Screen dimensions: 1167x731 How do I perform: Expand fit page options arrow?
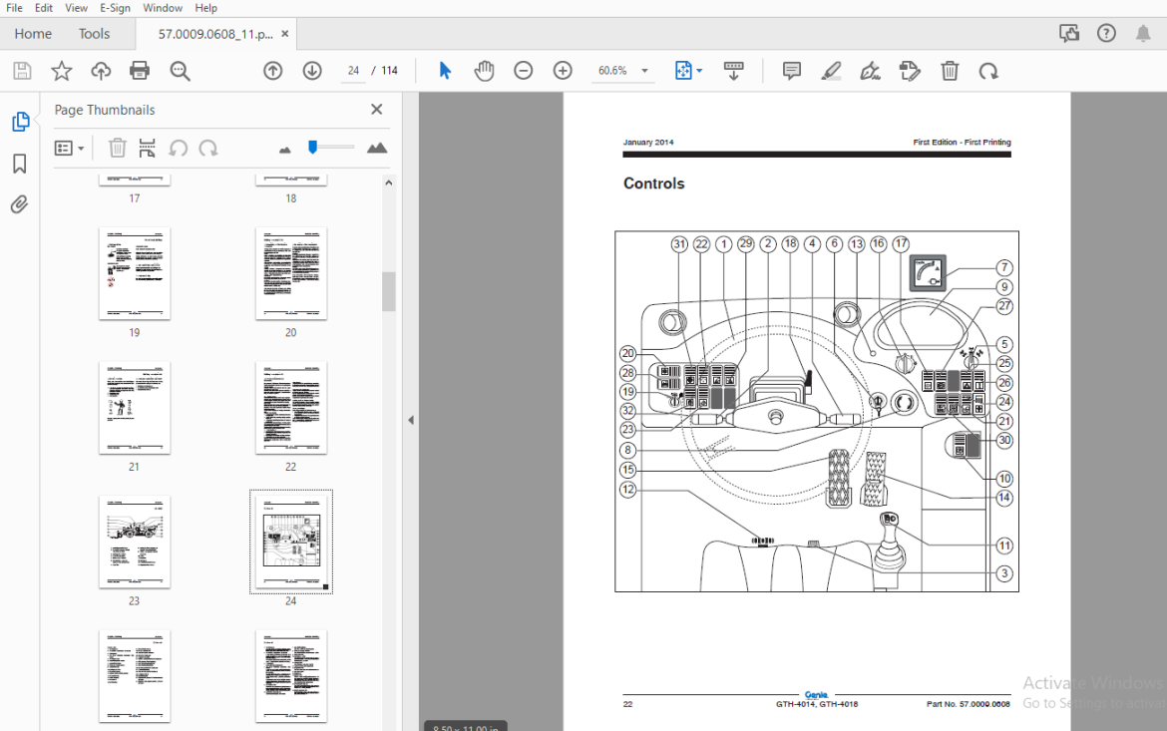(699, 71)
